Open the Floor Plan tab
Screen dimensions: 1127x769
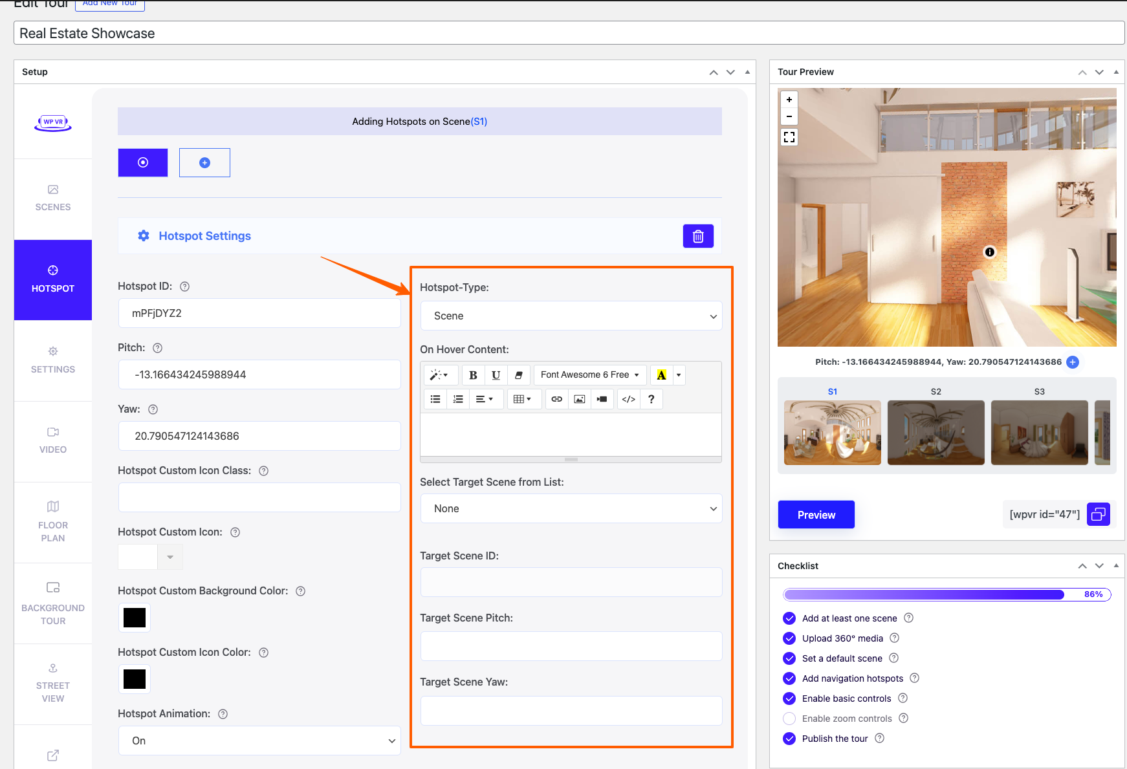pyautogui.click(x=53, y=521)
